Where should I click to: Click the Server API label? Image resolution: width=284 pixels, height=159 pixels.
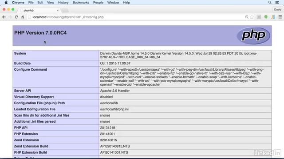(23, 91)
